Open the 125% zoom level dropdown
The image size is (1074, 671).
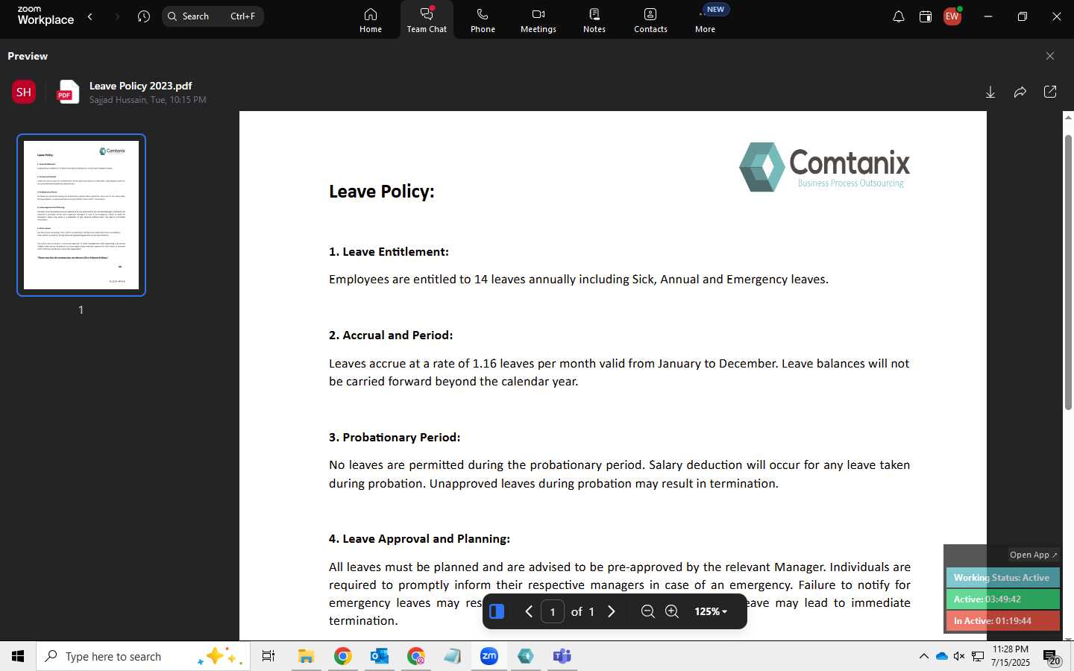click(x=710, y=611)
